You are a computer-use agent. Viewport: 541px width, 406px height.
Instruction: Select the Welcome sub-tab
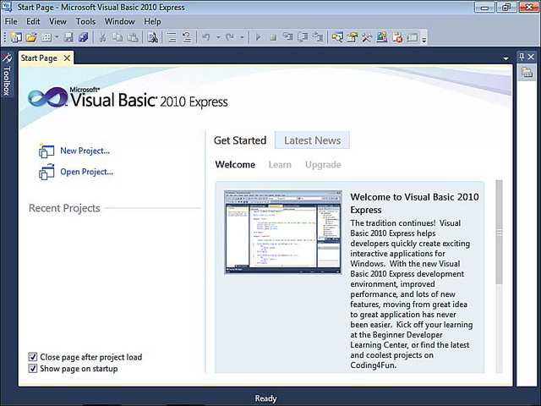point(235,164)
